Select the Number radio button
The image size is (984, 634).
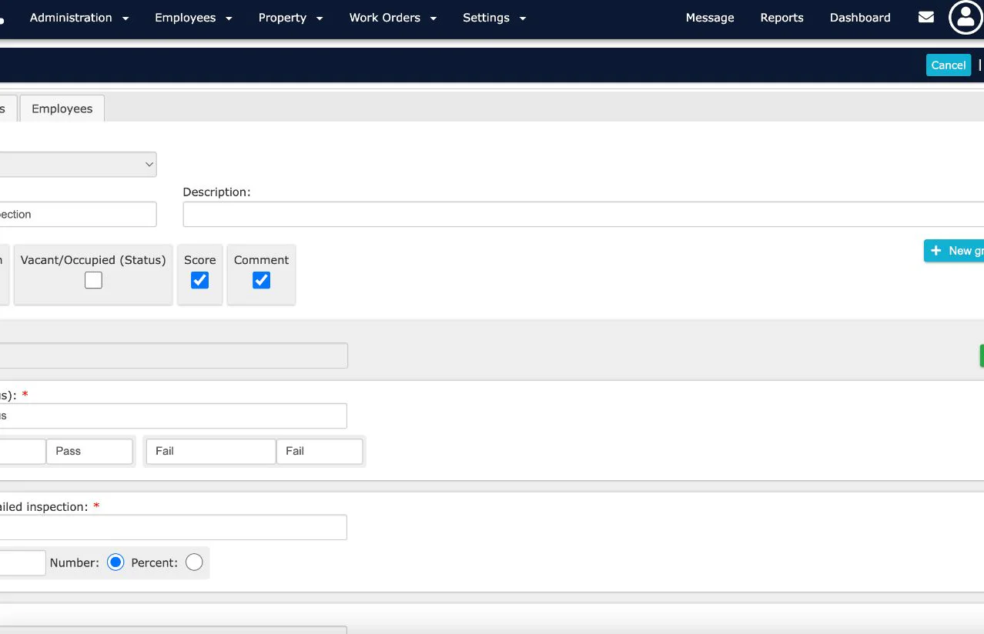pos(115,562)
